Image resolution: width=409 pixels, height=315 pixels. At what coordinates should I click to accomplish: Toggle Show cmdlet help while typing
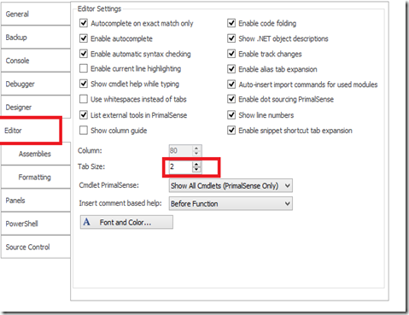coord(84,84)
